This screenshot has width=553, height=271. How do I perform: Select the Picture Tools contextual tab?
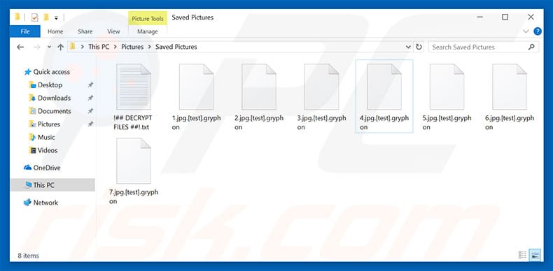(148, 18)
